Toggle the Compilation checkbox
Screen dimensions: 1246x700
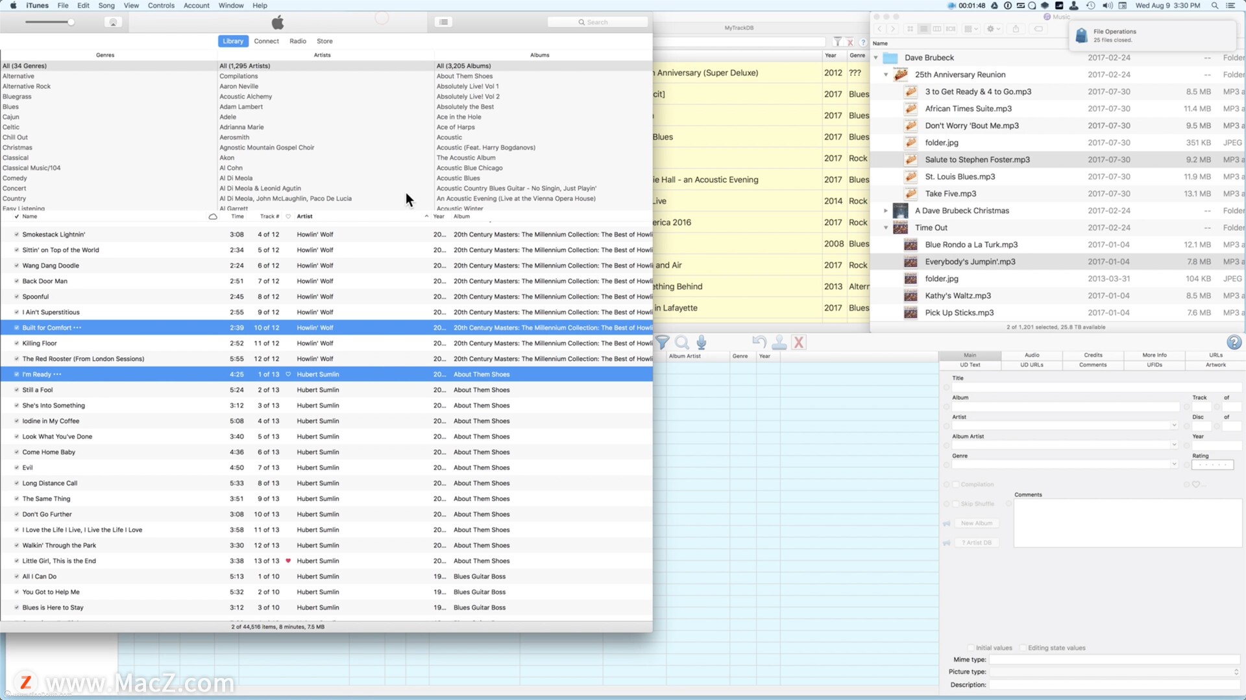tap(955, 484)
